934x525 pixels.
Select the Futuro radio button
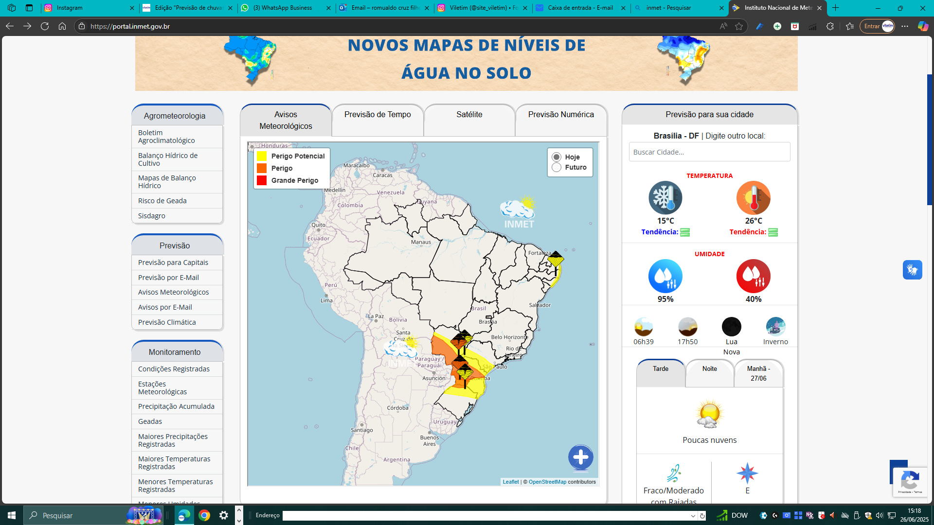tap(557, 167)
